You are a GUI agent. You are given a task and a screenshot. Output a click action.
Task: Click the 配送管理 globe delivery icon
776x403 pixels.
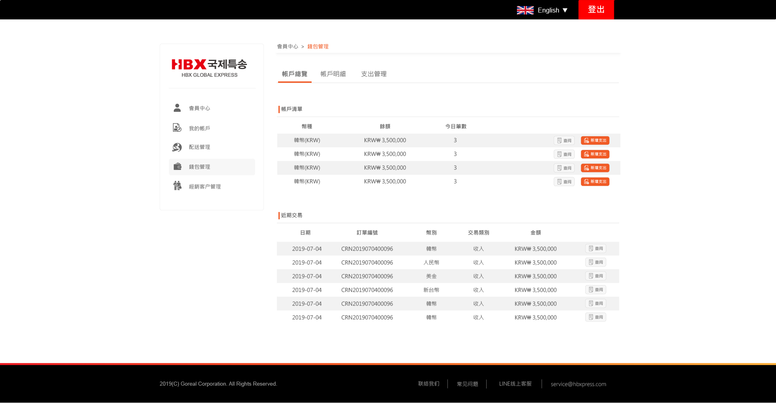[177, 147]
